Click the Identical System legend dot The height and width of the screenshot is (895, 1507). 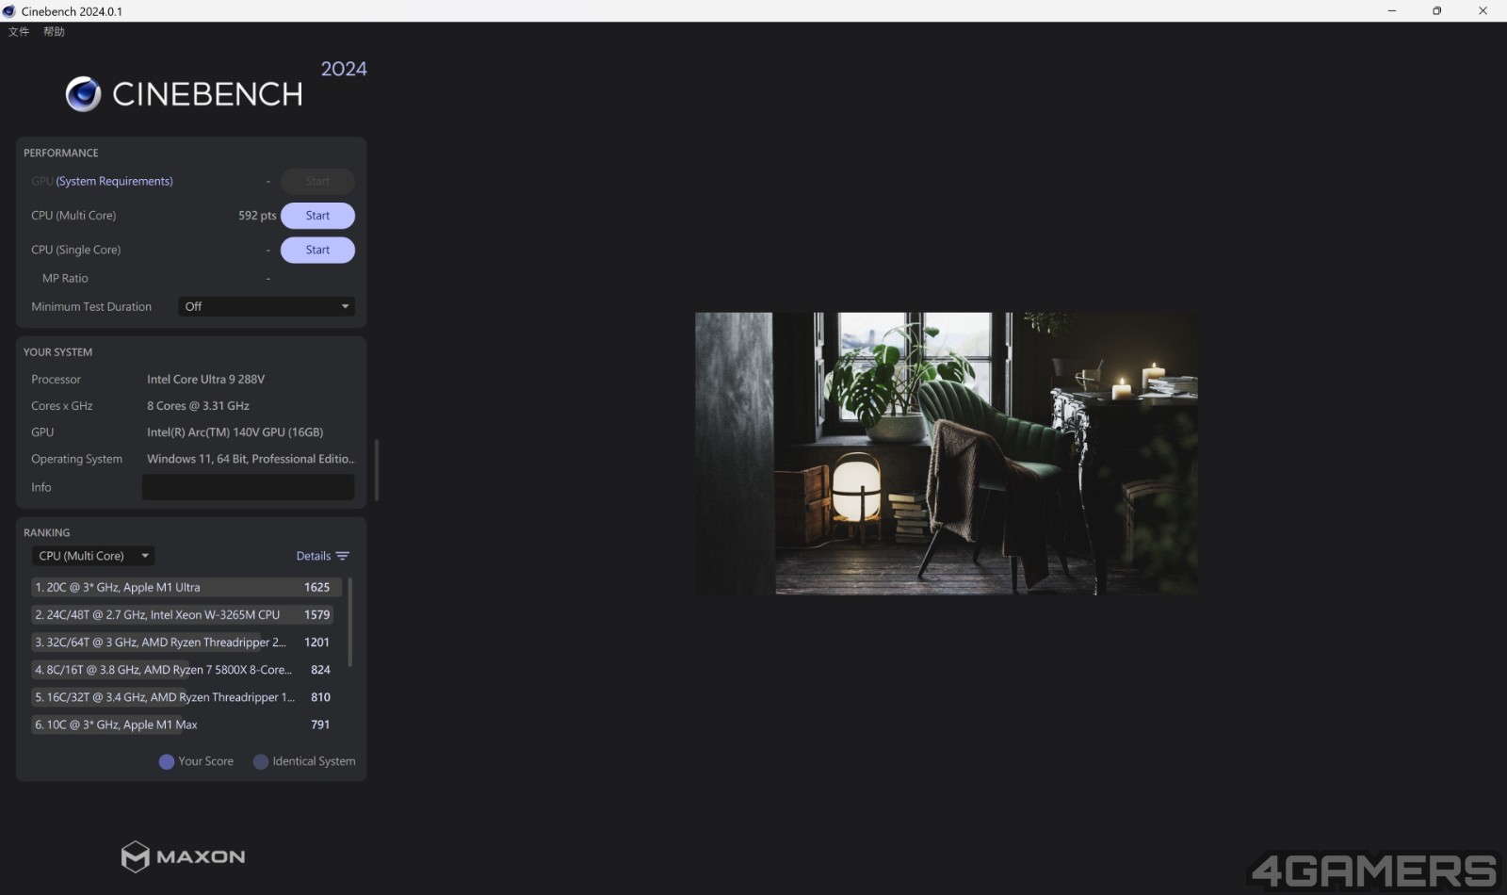(x=261, y=762)
